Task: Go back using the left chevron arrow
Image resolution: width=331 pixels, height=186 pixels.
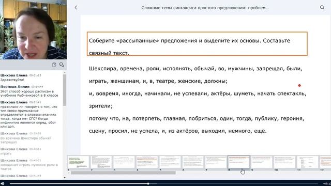Action: (76, 8)
